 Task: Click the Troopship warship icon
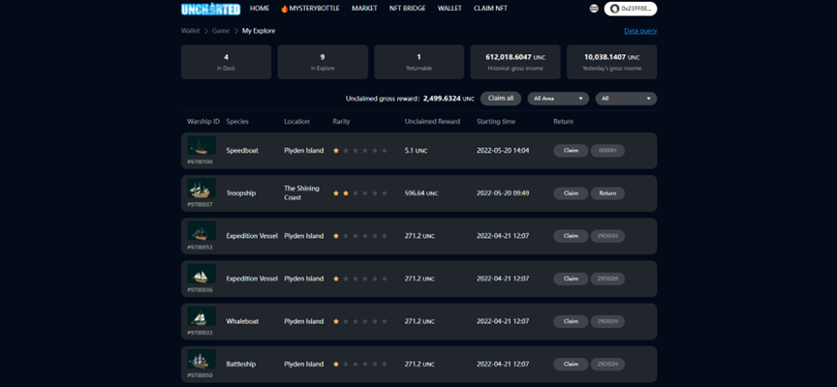point(201,190)
